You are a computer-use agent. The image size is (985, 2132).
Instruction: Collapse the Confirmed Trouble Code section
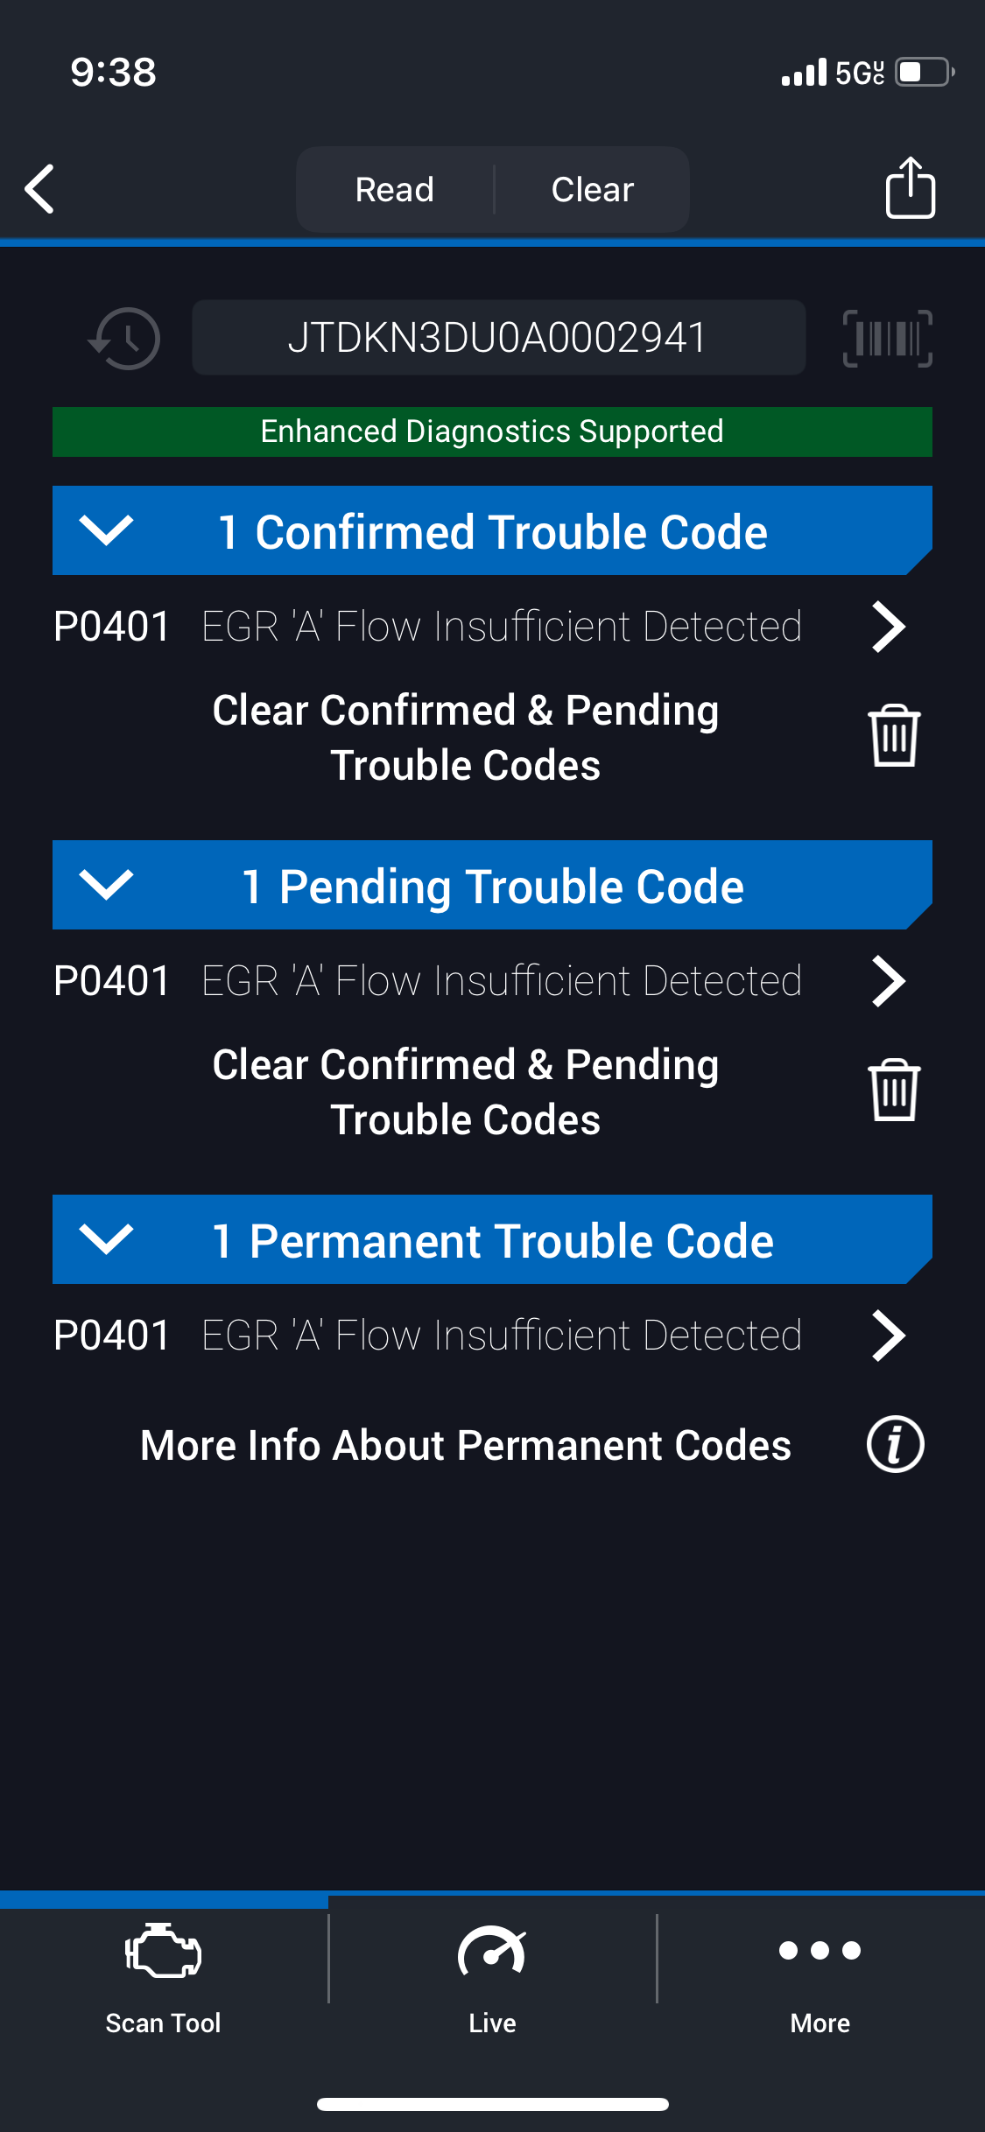pos(106,530)
